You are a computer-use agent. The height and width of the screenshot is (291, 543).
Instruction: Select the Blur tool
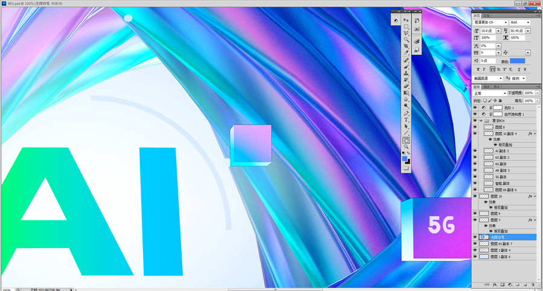(x=406, y=99)
